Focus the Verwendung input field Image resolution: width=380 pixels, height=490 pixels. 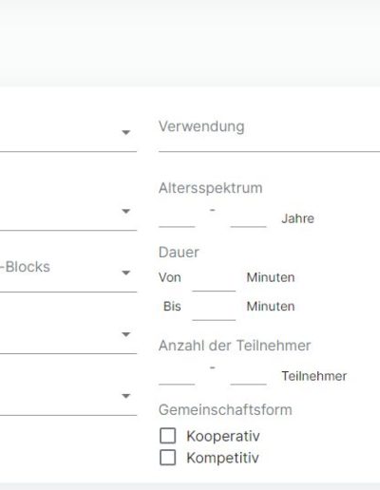(x=269, y=133)
